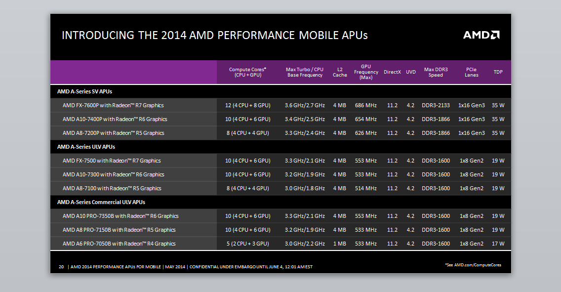Viewport: 561px width, 292px height.
Task: Click the 'Compute Cores* (CPU + GPU)' column header
Action: [247, 72]
